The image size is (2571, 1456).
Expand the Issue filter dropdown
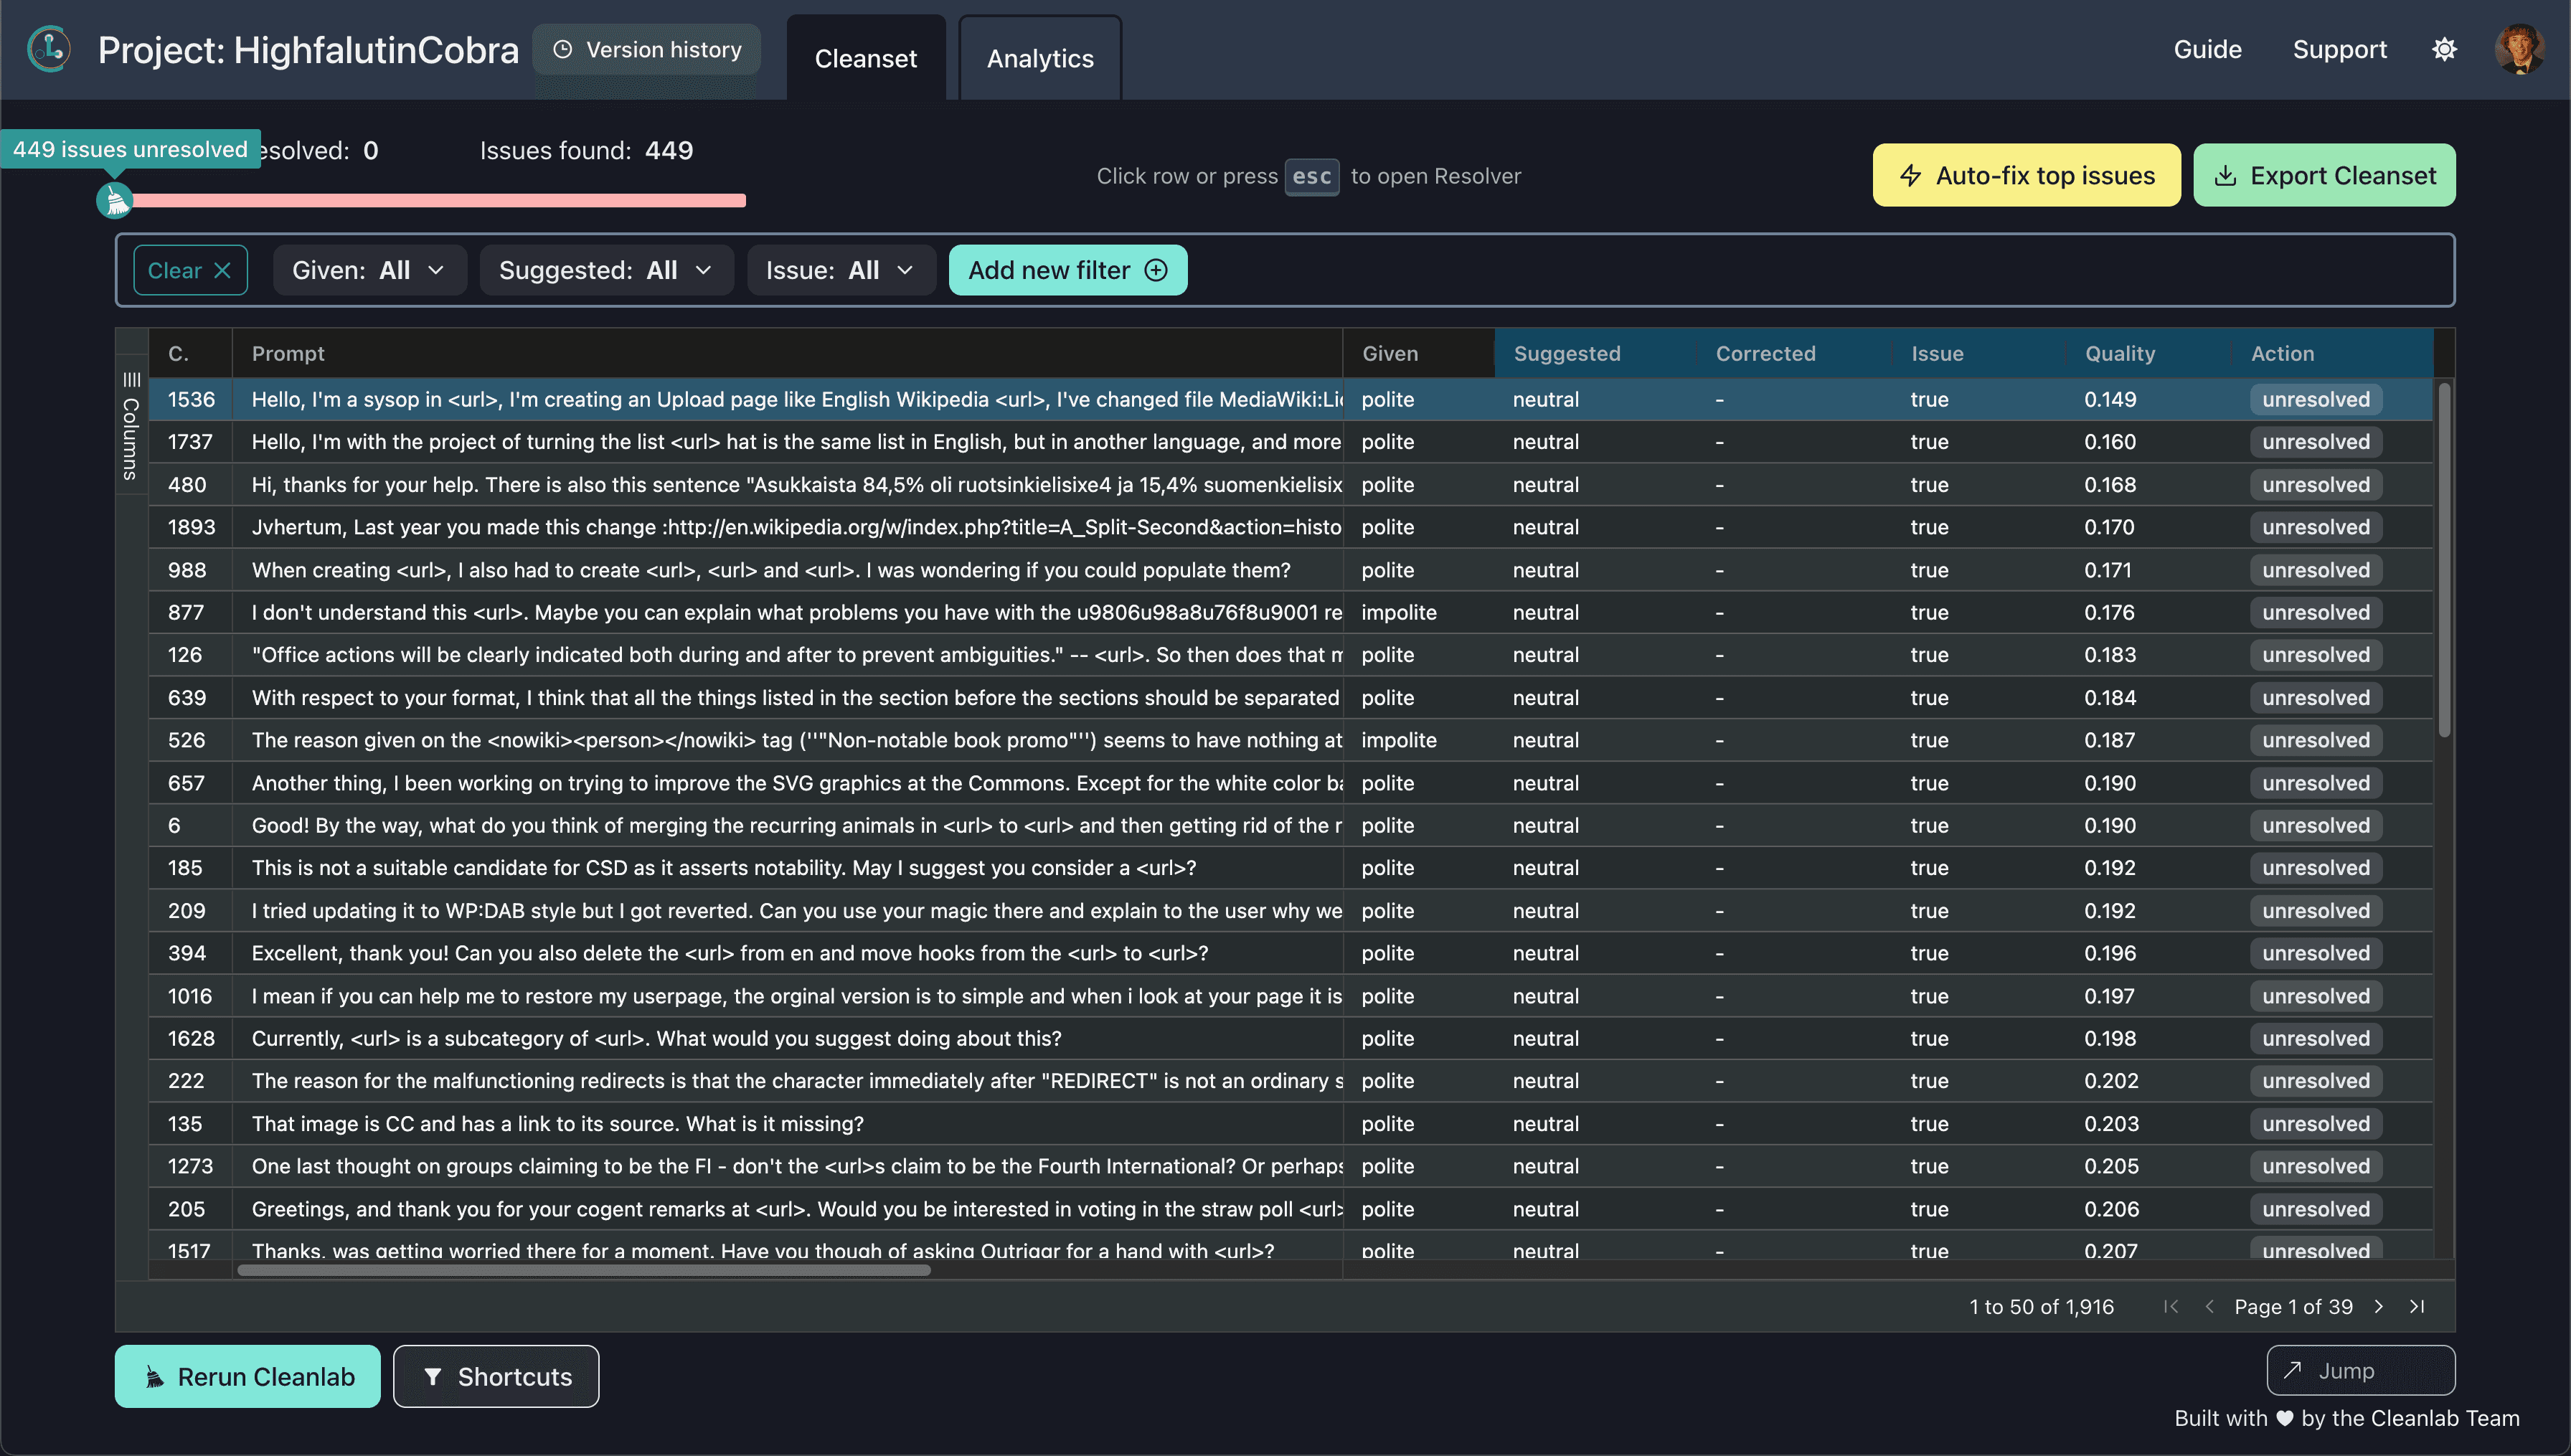840,270
